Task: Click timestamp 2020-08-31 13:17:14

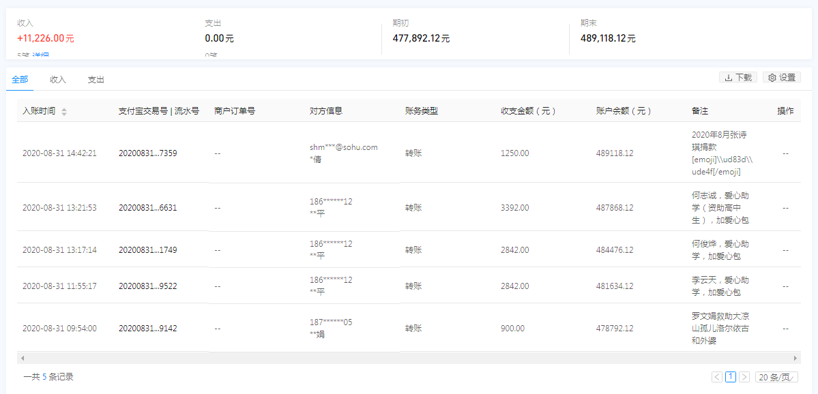Action: click(x=59, y=249)
